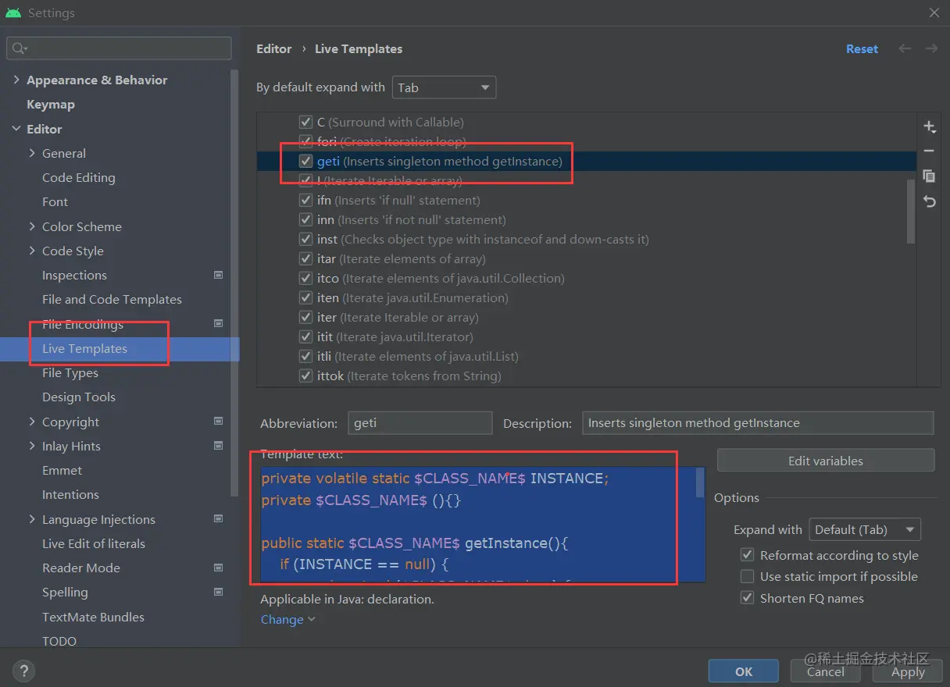Screen dimensions: 950x687
Task: Expand the Code Style node
Action: (x=32, y=251)
